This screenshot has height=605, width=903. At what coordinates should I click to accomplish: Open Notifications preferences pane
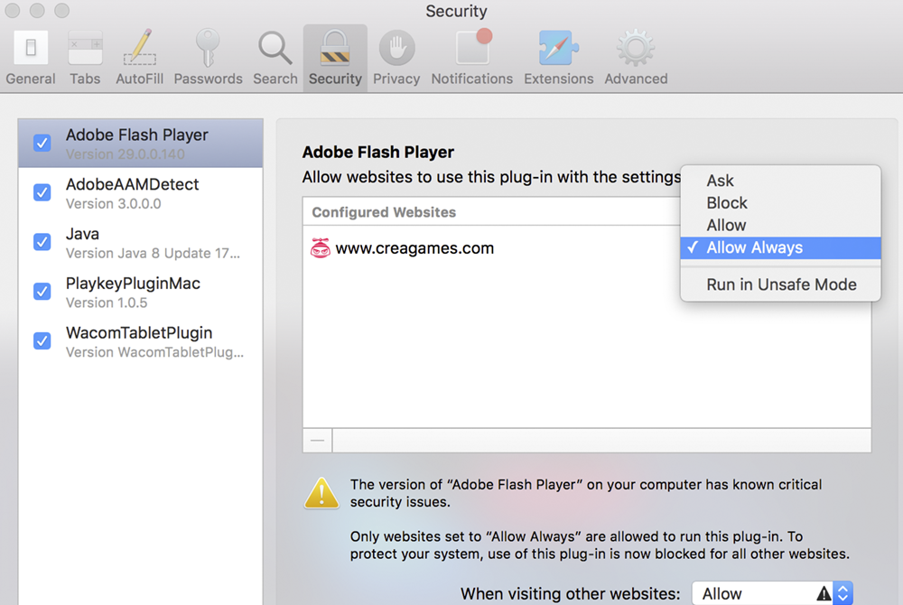[x=471, y=57]
